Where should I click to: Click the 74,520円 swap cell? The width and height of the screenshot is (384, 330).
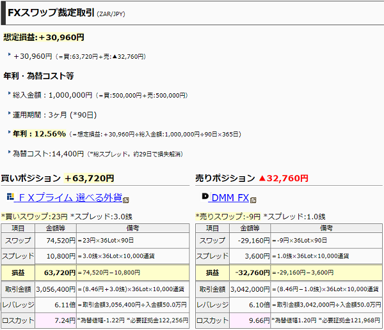(x=56, y=241)
